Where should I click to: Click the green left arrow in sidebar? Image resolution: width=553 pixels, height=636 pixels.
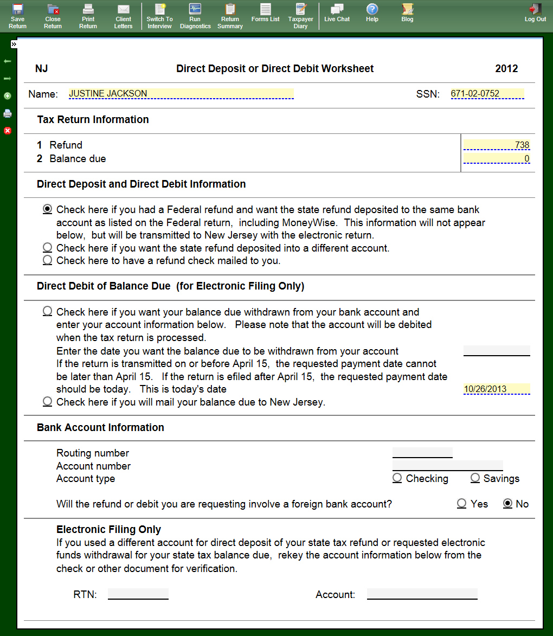click(x=8, y=61)
